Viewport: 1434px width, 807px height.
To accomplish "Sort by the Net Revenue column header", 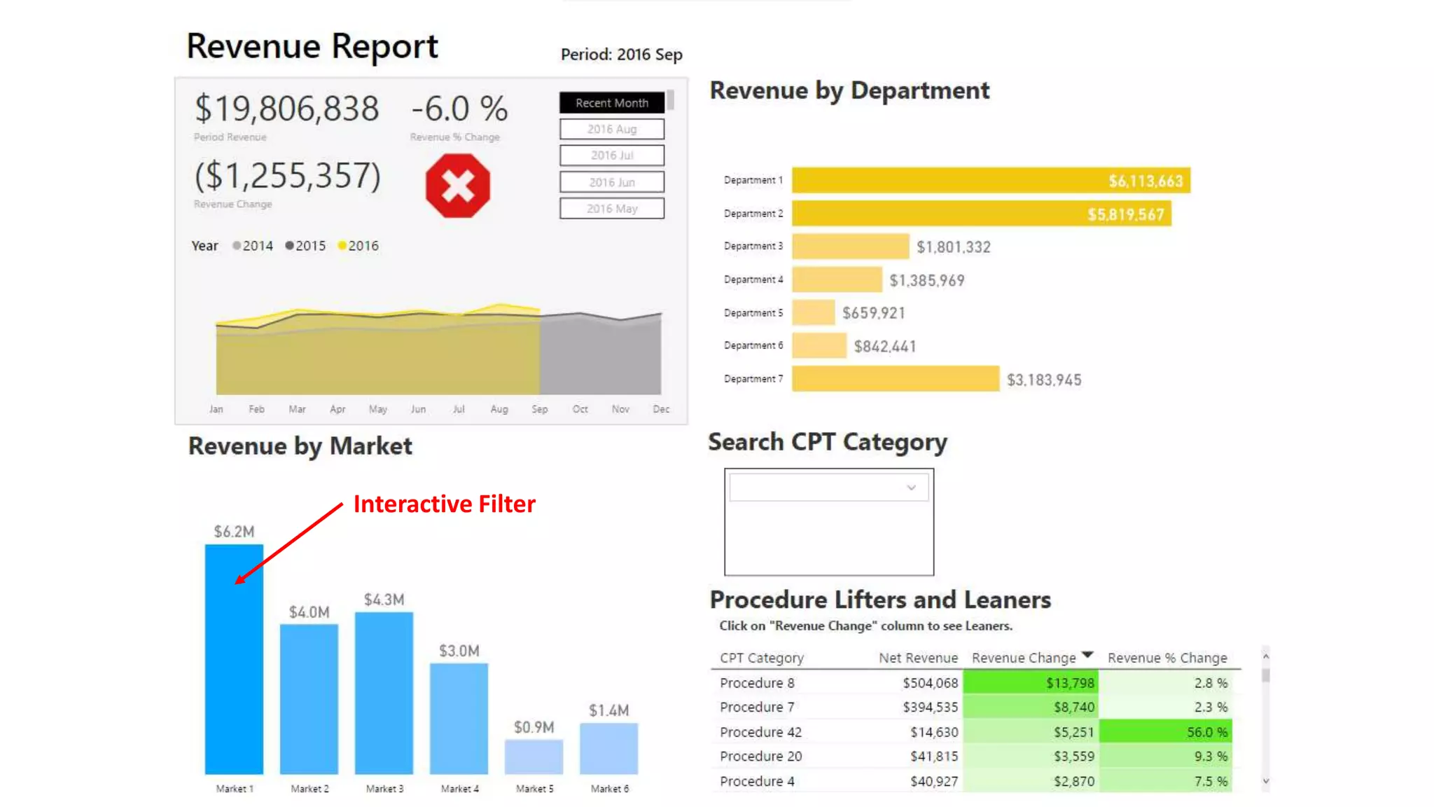I will [x=918, y=658].
